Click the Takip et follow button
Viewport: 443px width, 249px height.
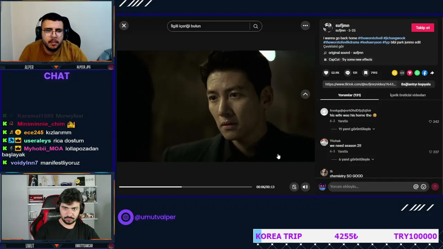pyautogui.click(x=423, y=28)
